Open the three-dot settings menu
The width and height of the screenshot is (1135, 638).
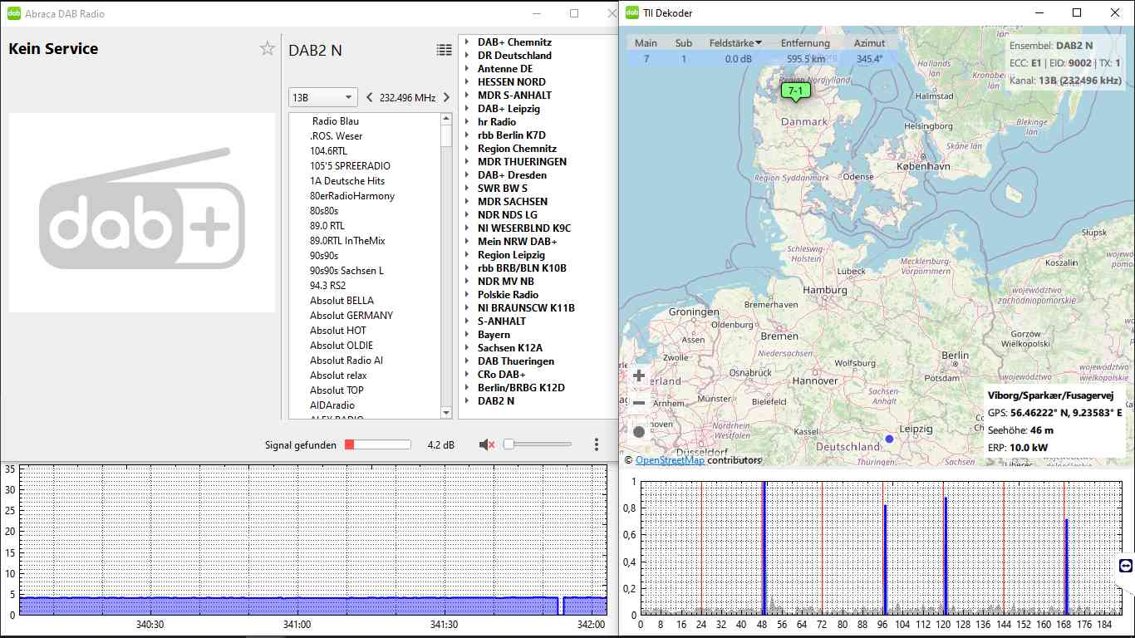597,444
